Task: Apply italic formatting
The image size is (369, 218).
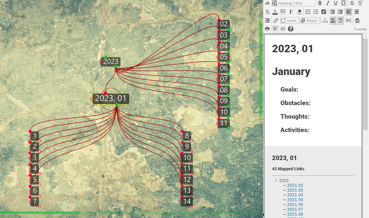Action: (x=328, y=3)
